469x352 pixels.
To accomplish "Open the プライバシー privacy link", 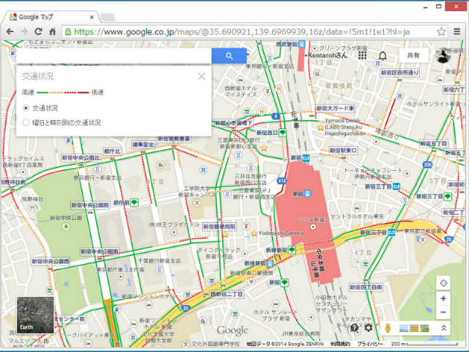I will pyautogui.click(x=369, y=344).
